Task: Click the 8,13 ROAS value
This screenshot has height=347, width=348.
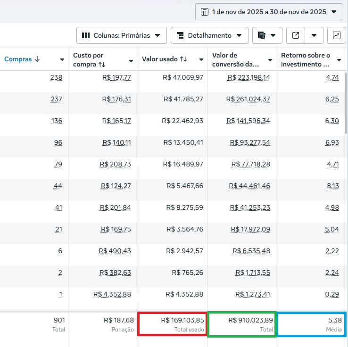Action: tap(332, 186)
